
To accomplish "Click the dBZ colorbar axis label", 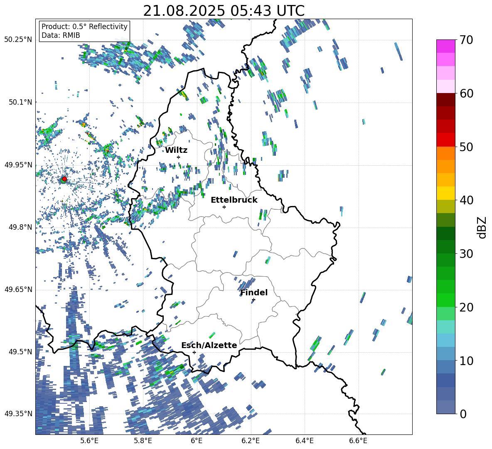I will 482,227.
